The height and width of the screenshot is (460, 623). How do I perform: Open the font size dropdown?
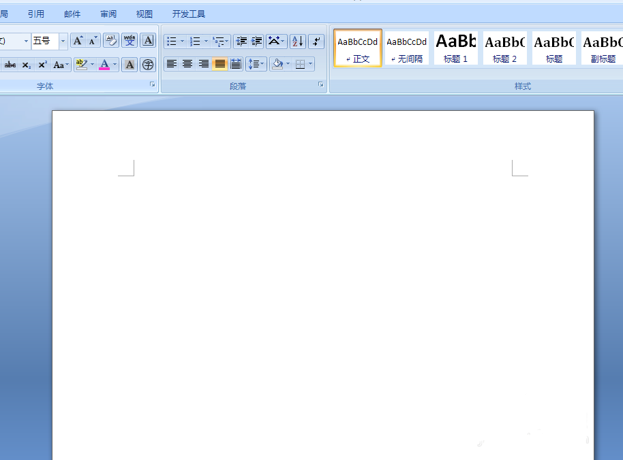click(x=63, y=41)
